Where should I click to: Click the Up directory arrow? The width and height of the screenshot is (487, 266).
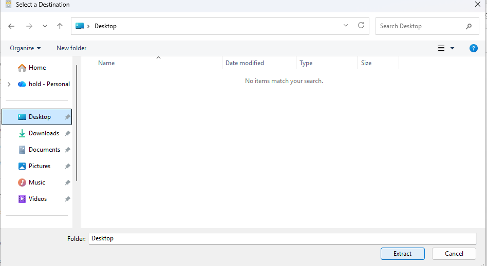60,26
